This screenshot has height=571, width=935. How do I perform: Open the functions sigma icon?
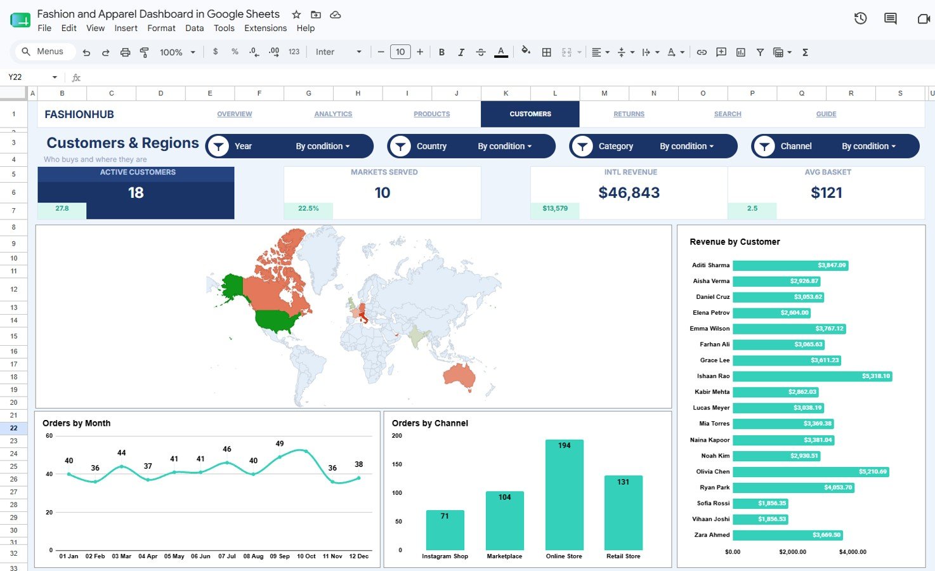(805, 53)
